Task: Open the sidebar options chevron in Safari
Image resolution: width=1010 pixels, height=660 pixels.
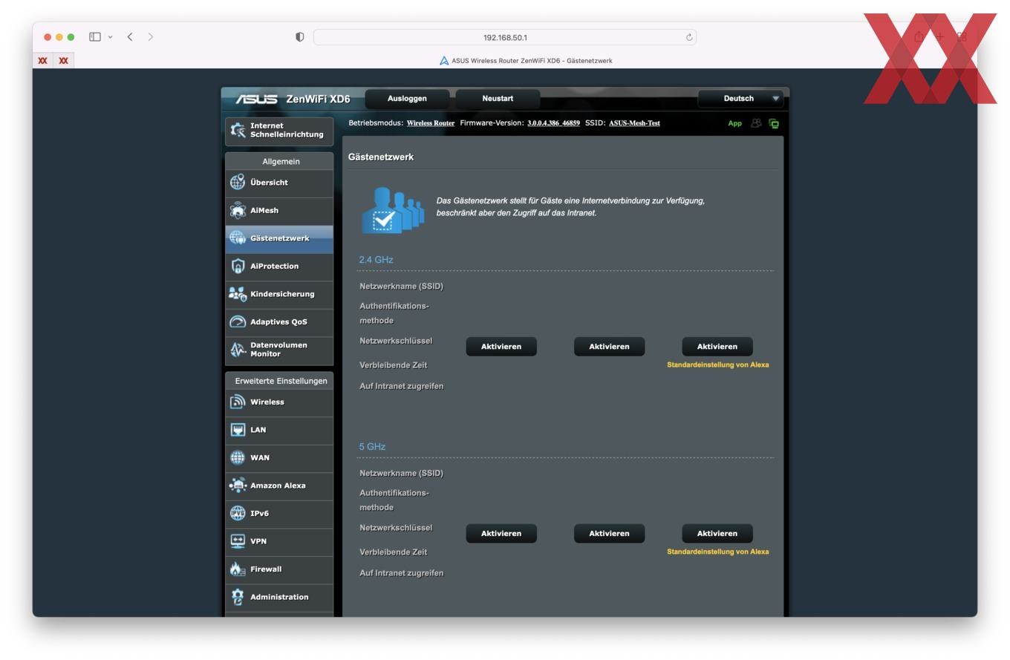Action: pos(111,36)
